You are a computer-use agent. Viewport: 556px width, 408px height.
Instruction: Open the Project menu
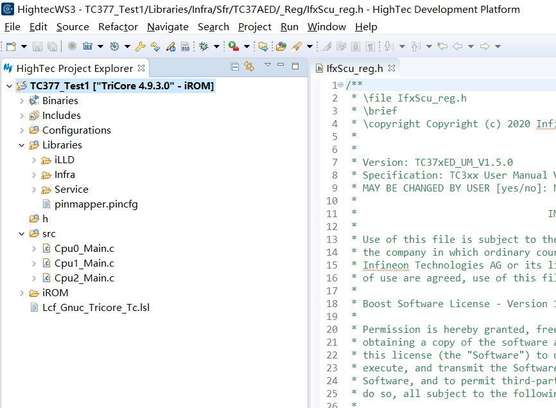tap(254, 27)
